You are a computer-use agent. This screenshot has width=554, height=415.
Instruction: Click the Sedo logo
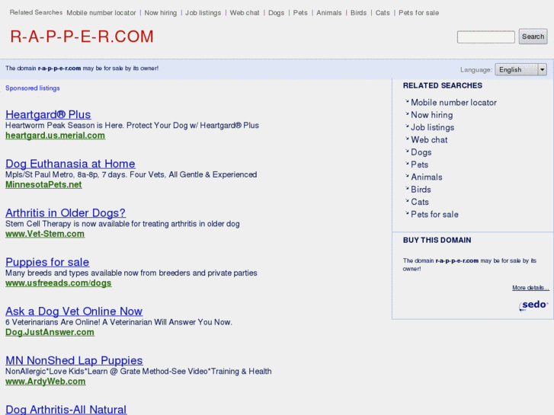tap(533, 305)
